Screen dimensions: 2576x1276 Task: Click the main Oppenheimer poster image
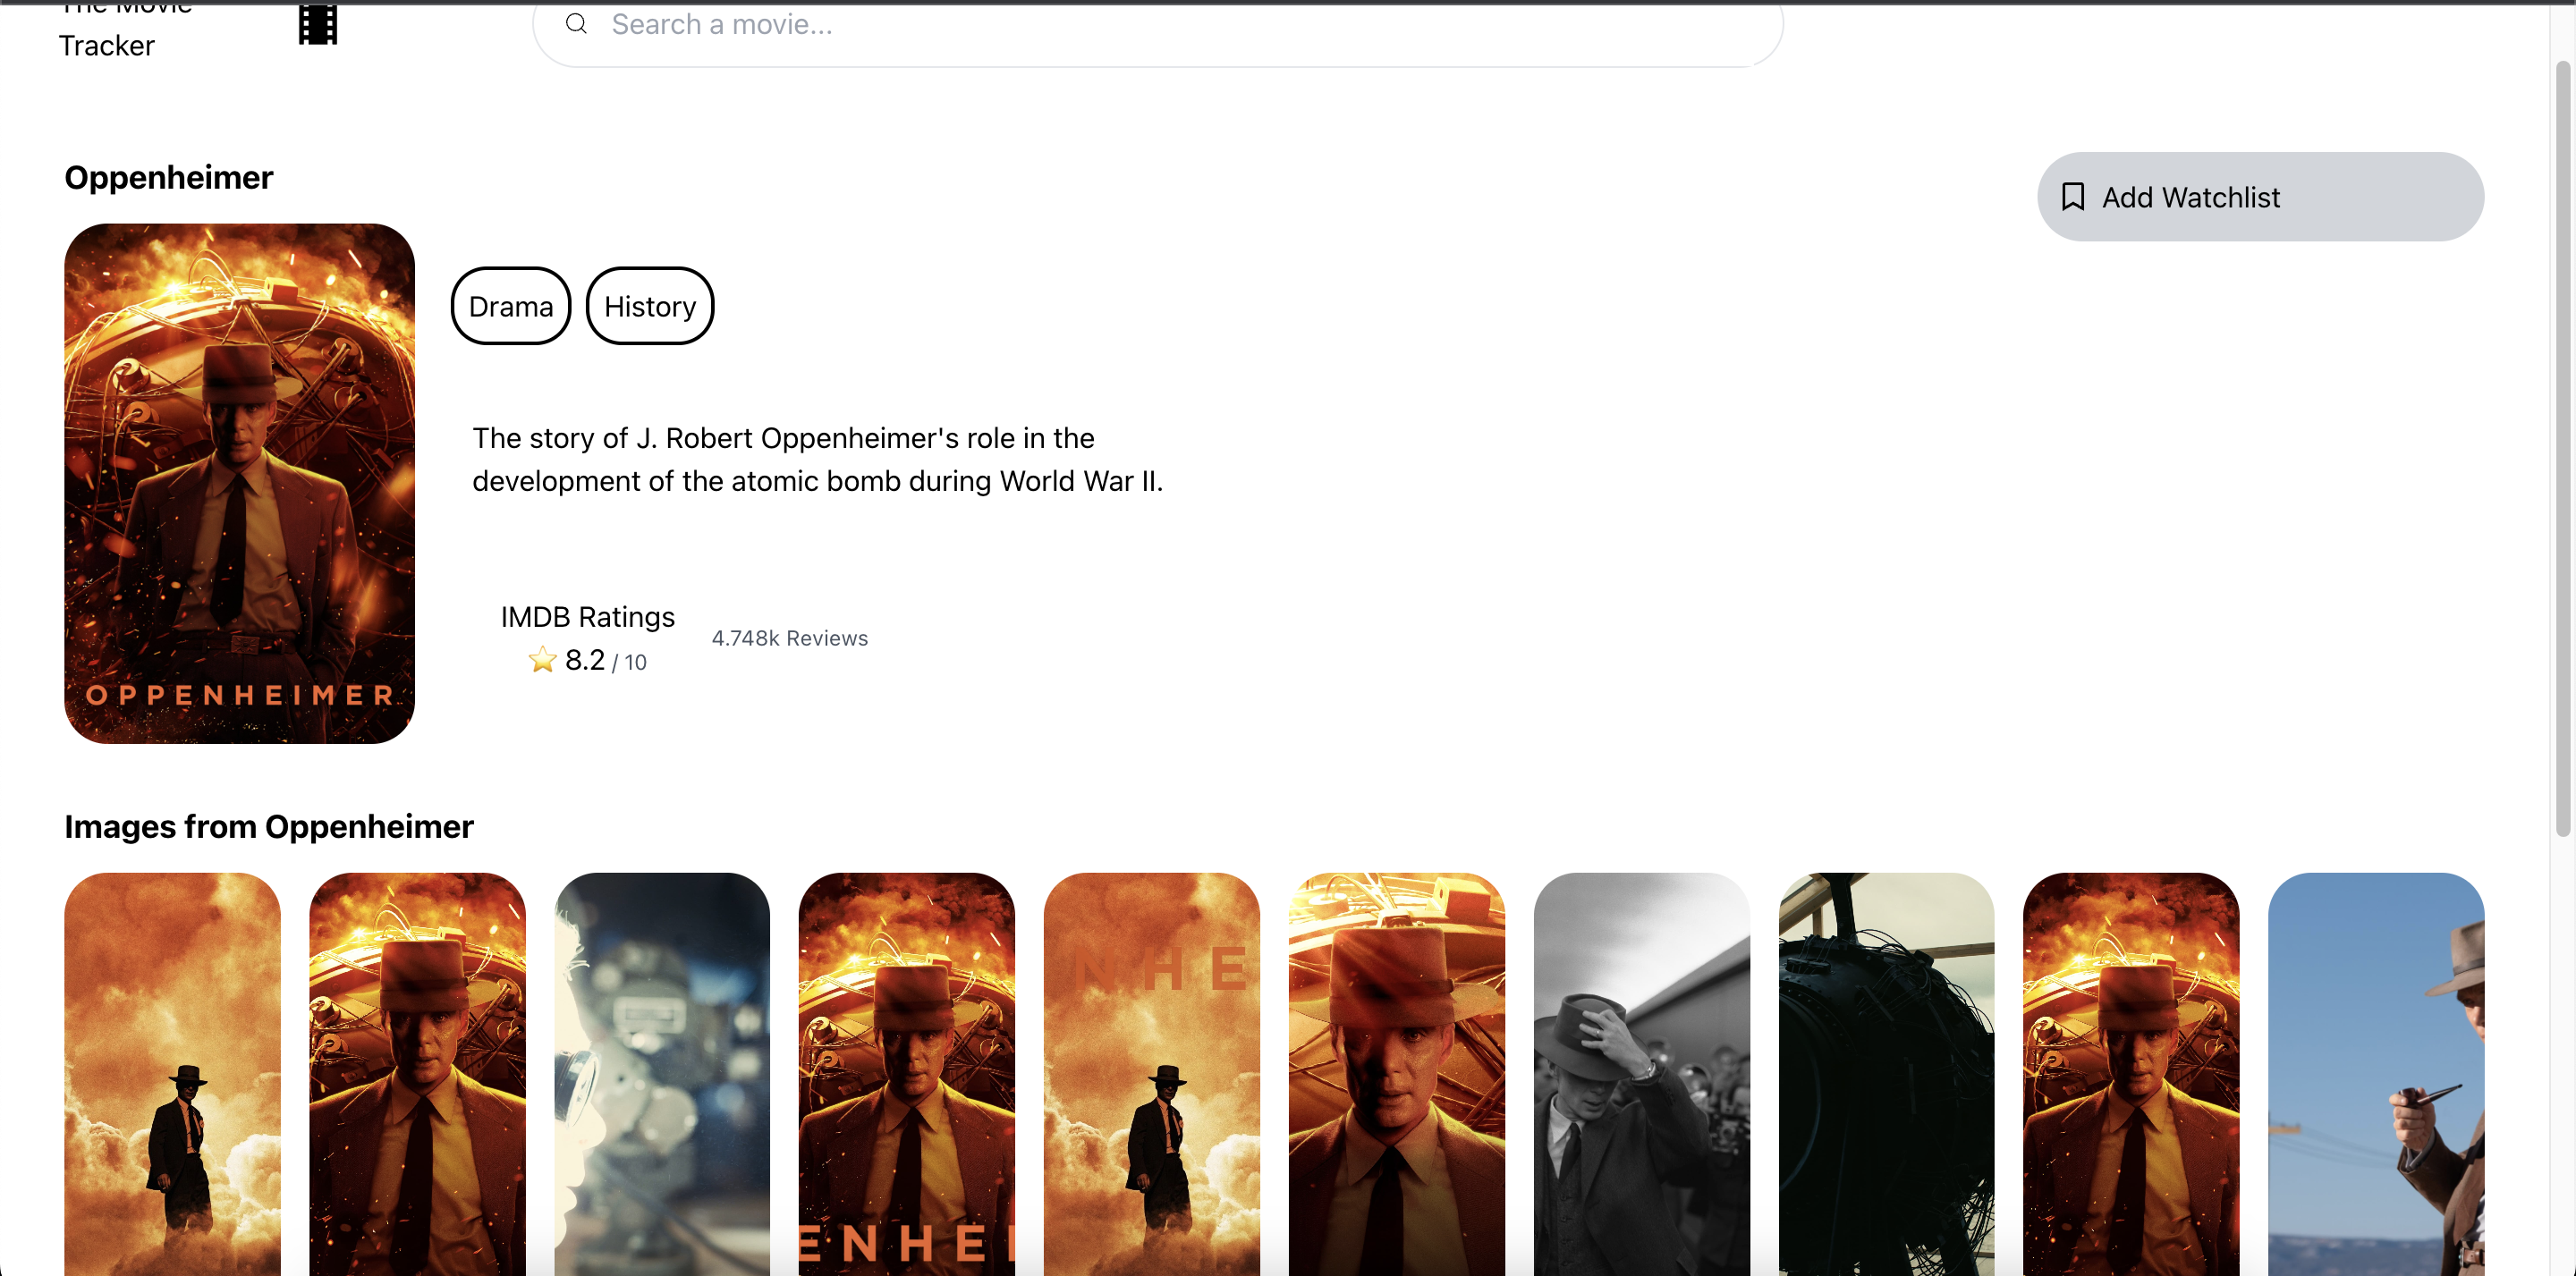240,483
